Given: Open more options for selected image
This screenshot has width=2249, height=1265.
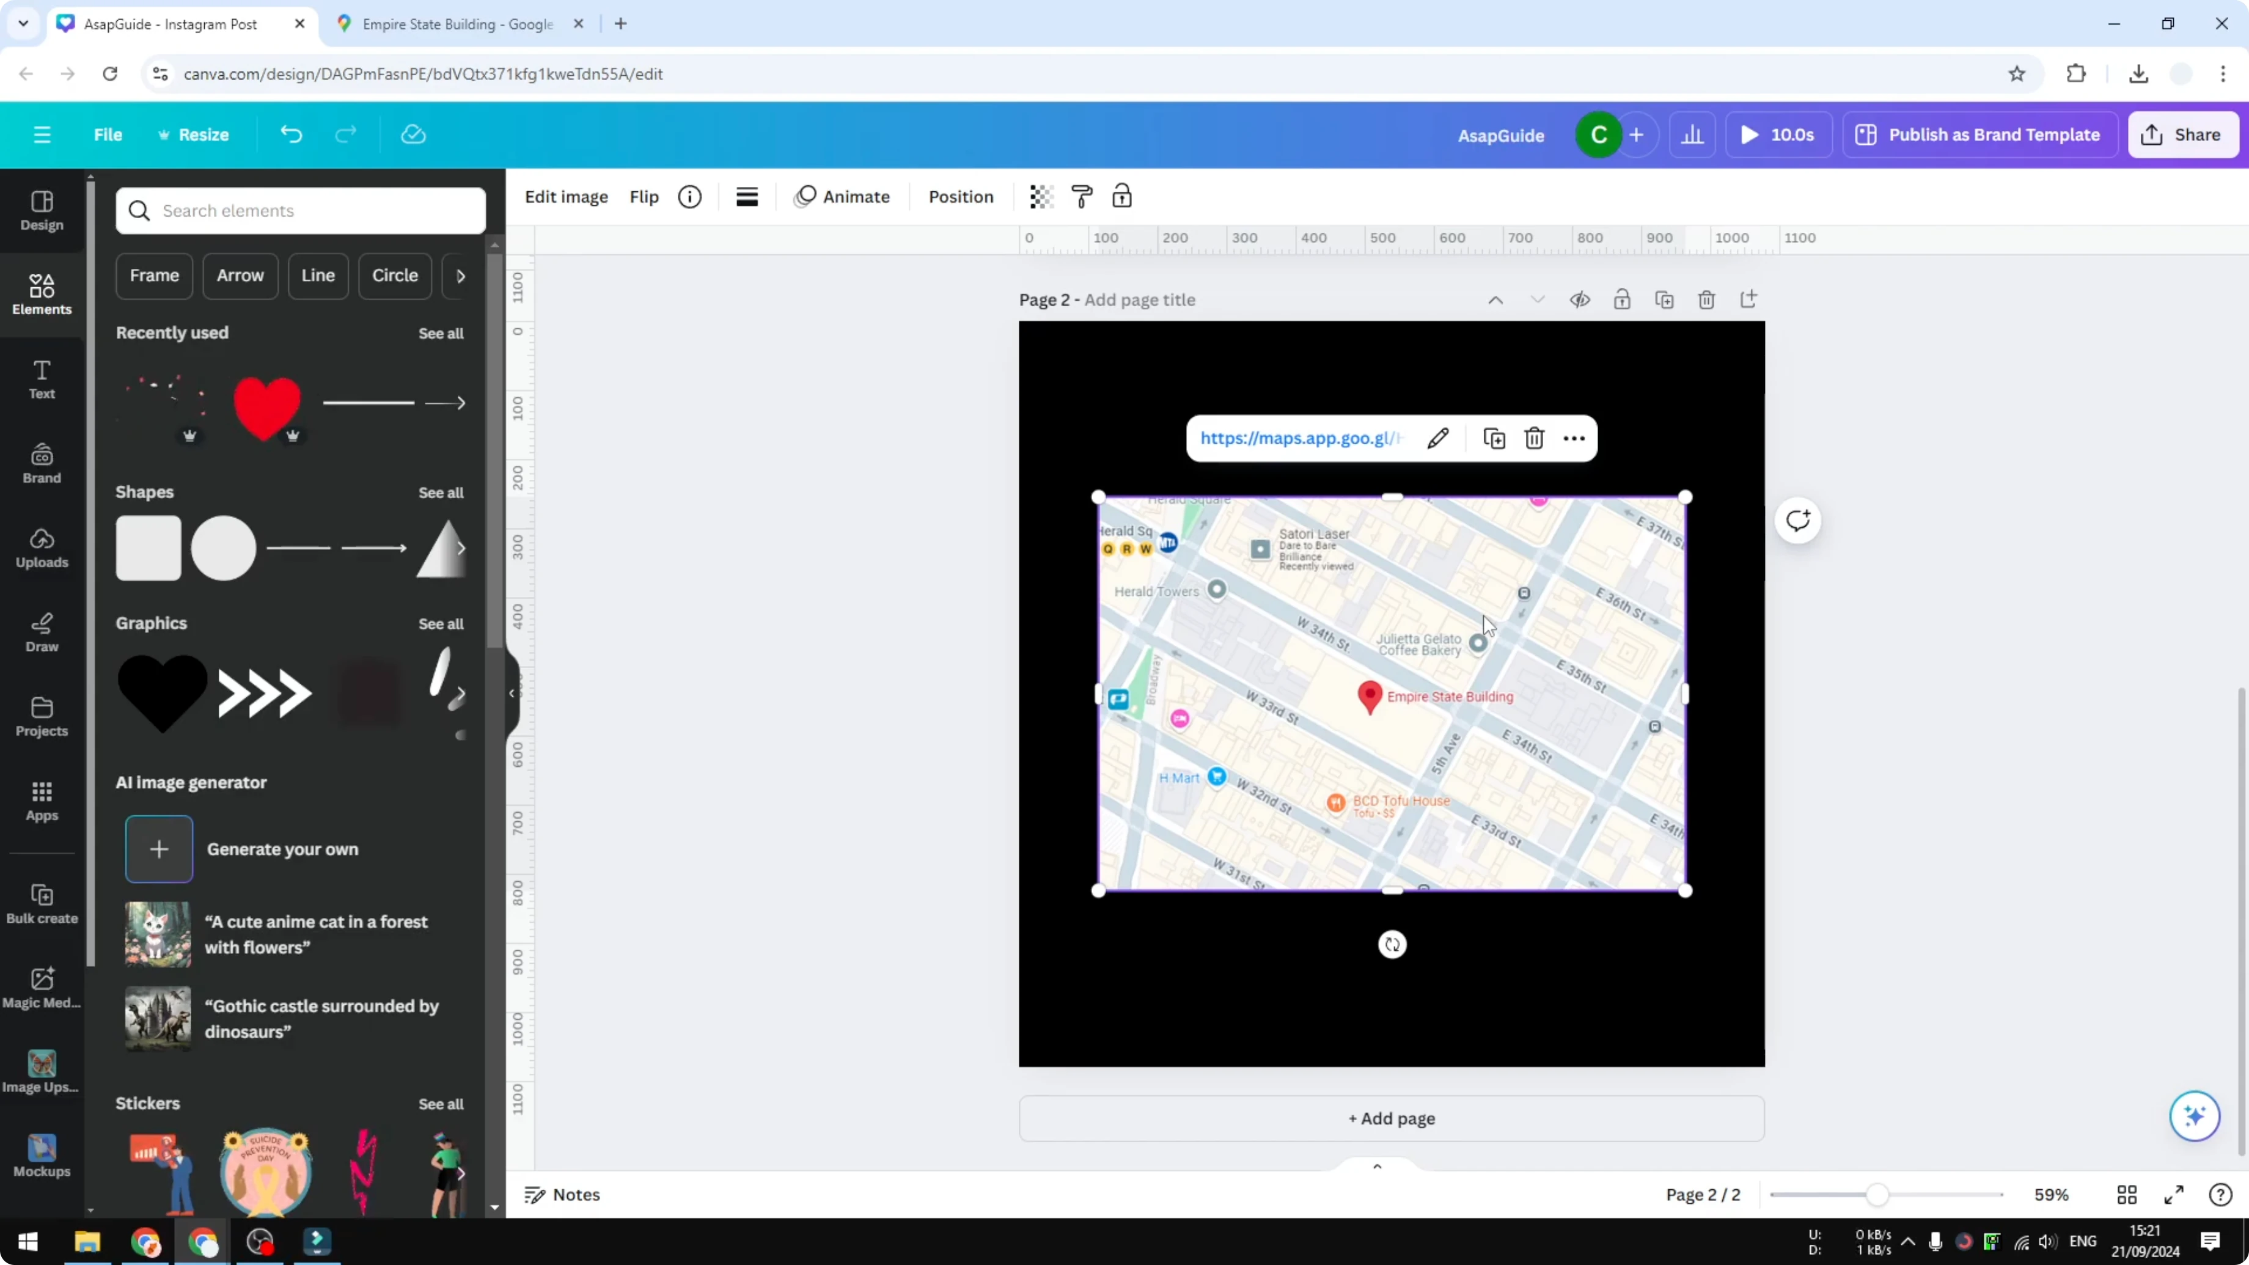Looking at the screenshot, I should (1574, 438).
